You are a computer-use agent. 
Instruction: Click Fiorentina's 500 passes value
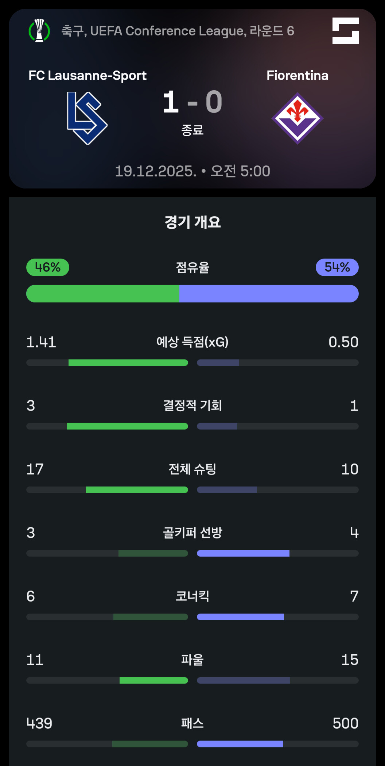tap(345, 723)
